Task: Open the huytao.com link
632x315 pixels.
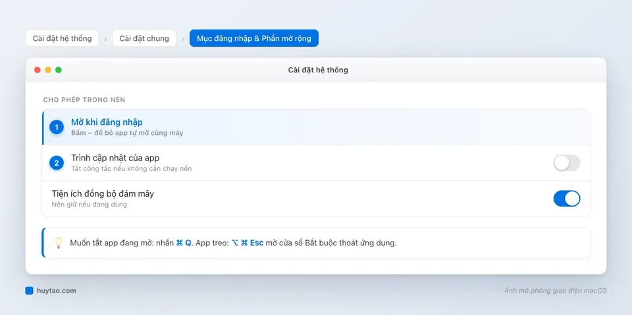Action: coord(57,291)
